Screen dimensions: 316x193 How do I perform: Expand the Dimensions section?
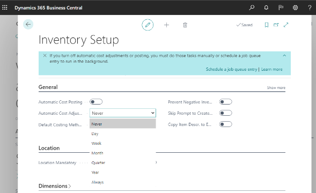point(55,185)
